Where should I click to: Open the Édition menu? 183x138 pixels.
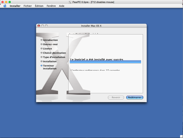coord(39,6)
